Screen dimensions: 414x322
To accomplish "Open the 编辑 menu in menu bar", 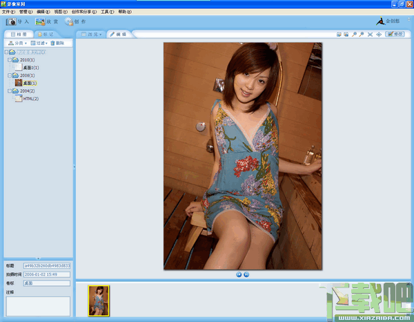I will point(43,12).
